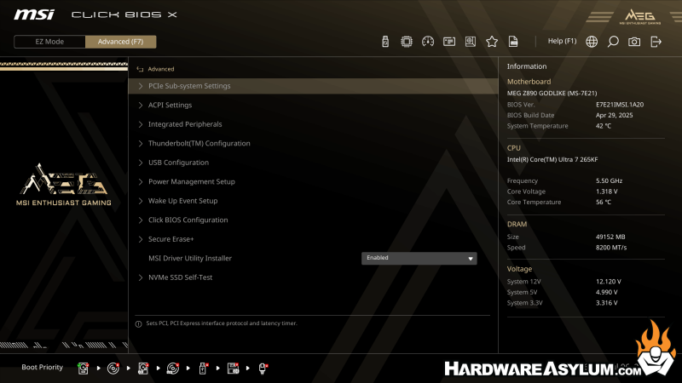This screenshot has width=682, height=383.
Task: Click DRAM Speed value 8200 MT/s
Action: click(611, 248)
